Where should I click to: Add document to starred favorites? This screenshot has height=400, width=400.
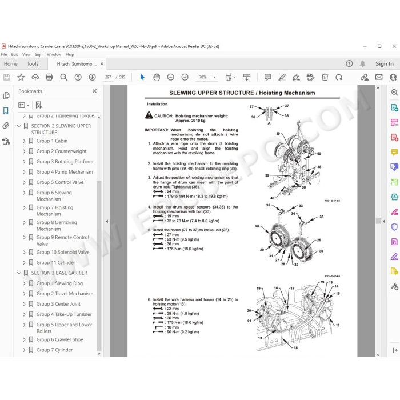[x=21, y=77]
